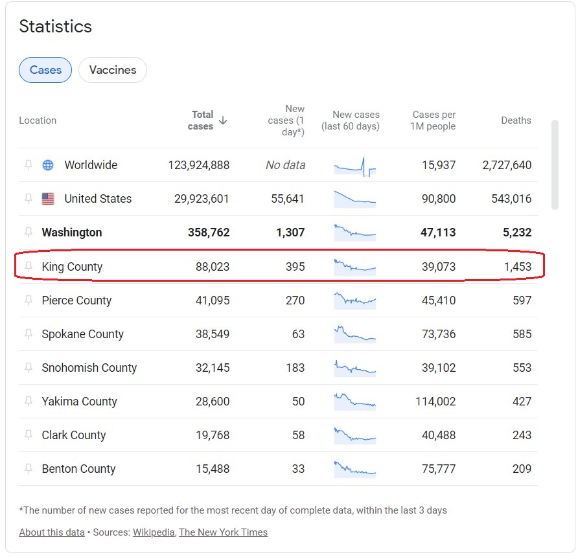Pin the Washington row
Image resolution: width=578 pixels, height=557 pixels.
pos(28,233)
